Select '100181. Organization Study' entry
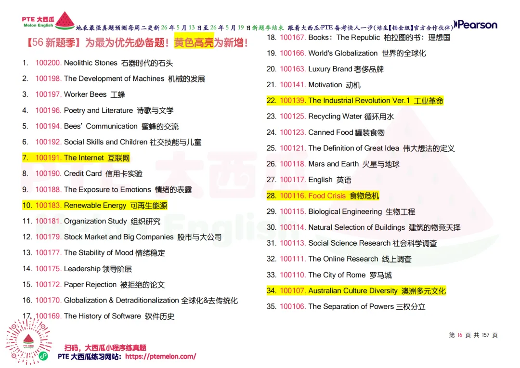The image size is (520, 368). pyautogui.click(x=91, y=222)
